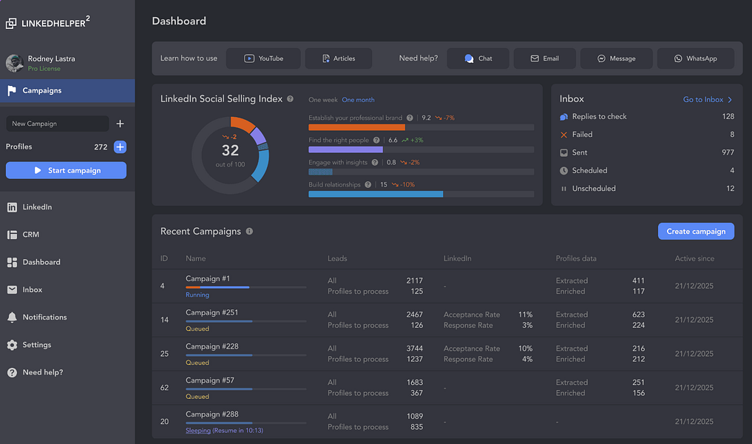The image size is (752, 444).
Task: Switch SSI view to One month
Action: [x=359, y=100]
